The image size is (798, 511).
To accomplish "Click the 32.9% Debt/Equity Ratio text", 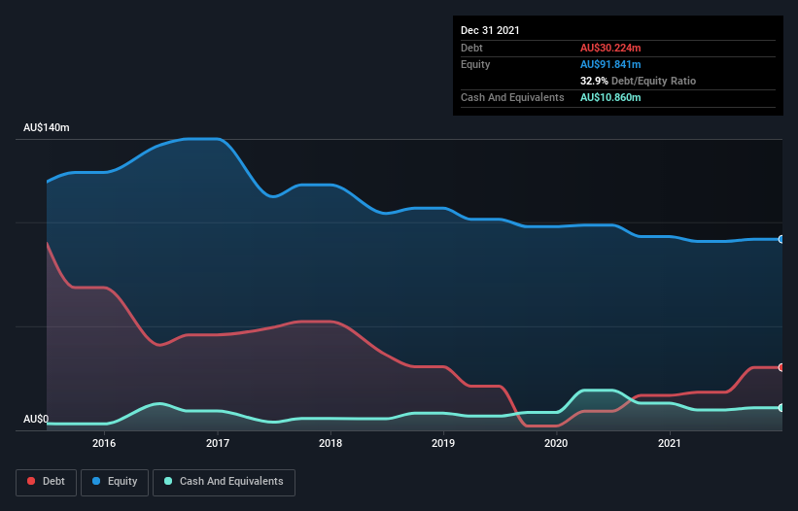I will click(638, 81).
